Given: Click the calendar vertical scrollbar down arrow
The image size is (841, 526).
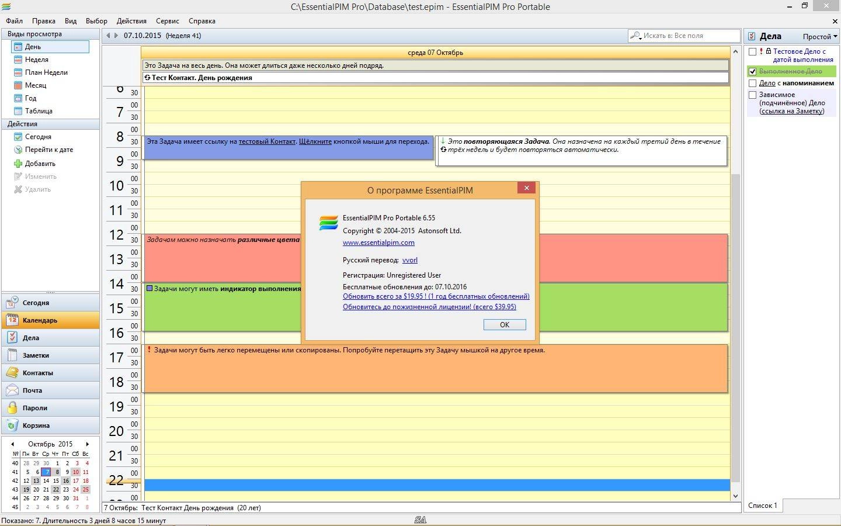Looking at the screenshot, I should click(735, 496).
